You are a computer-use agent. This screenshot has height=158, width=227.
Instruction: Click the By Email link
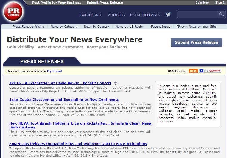click(55, 71)
